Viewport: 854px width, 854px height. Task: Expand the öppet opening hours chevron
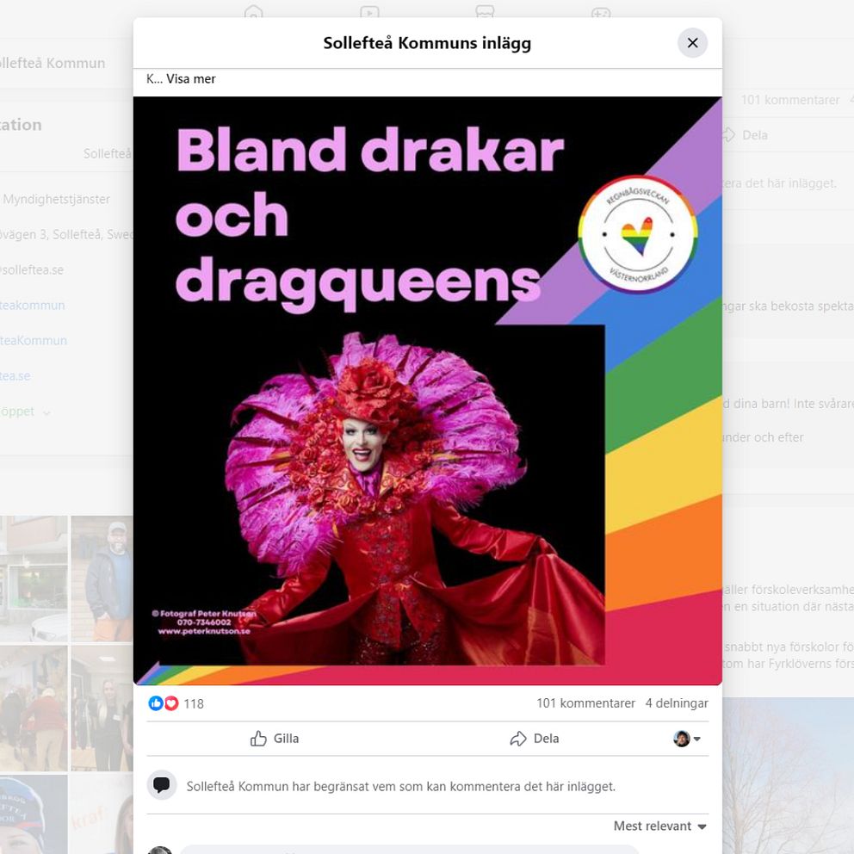coord(46,412)
